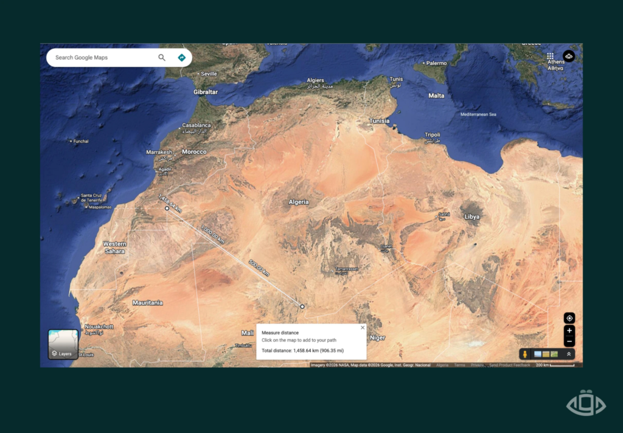Toggle map type with Layers thumbnail

point(63,344)
